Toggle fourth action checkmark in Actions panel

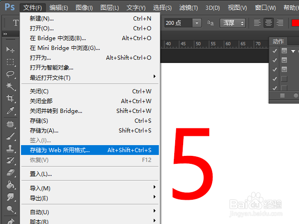[x=275, y=79]
